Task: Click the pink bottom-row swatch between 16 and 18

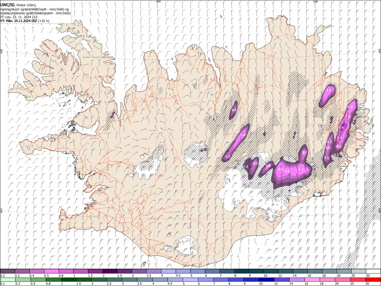Action: click(x=312, y=279)
